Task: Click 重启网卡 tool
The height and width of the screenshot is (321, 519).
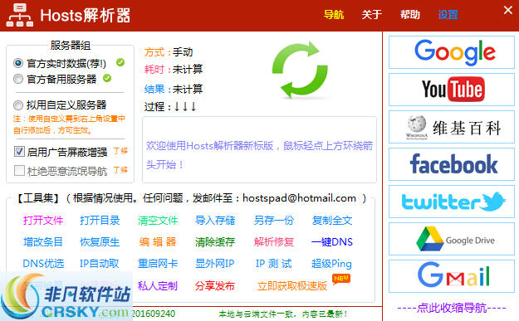Action: tap(158, 264)
